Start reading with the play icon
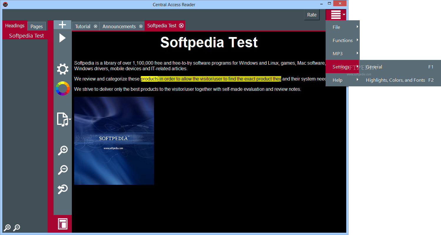Viewport: 441px width, 235px height. tap(62, 38)
